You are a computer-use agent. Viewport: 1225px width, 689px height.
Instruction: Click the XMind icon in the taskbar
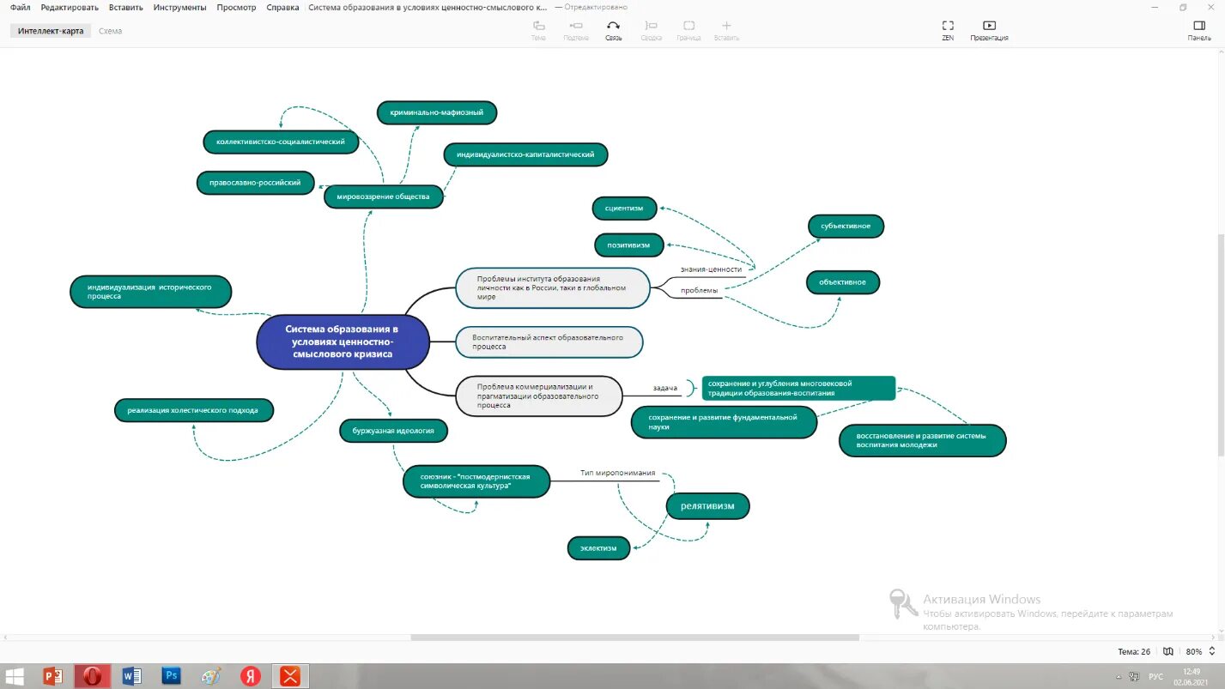(x=290, y=676)
